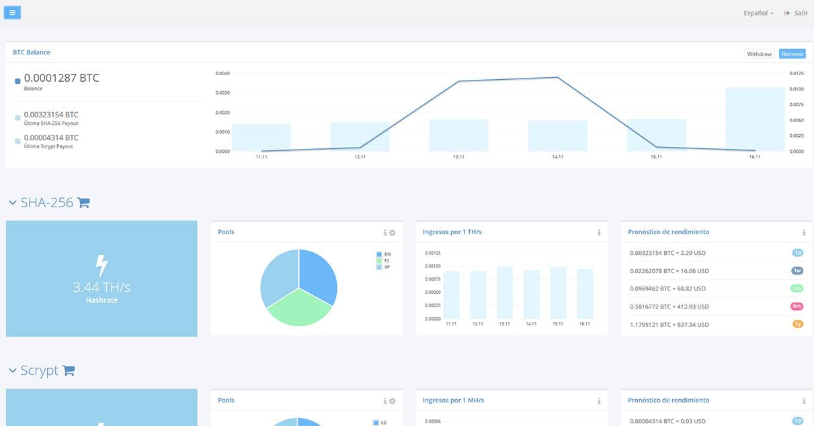Open the Español language dropdown
The image size is (814, 426).
point(758,13)
